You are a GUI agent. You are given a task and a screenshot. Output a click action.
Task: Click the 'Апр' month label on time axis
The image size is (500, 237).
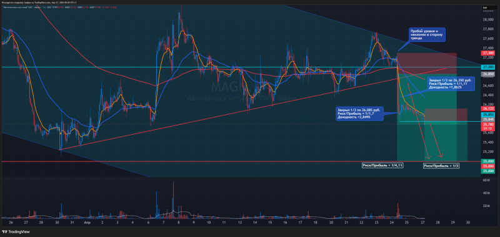click(x=87, y=223)
